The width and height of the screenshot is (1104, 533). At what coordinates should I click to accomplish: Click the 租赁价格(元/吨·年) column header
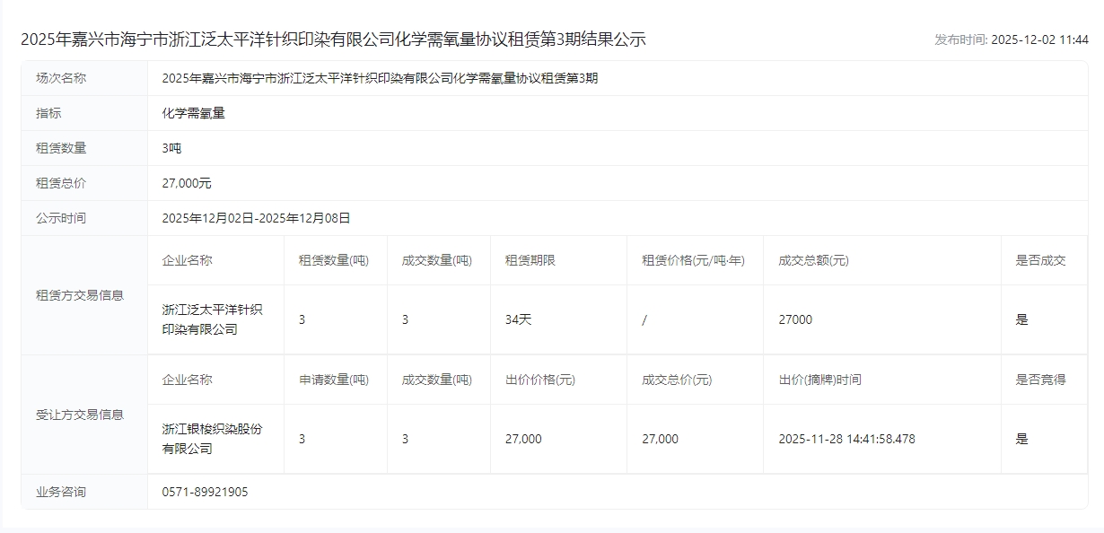693,260
